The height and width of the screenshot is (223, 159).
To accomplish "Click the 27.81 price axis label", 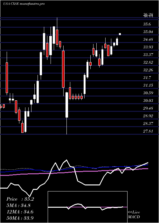I will [148, 131].
